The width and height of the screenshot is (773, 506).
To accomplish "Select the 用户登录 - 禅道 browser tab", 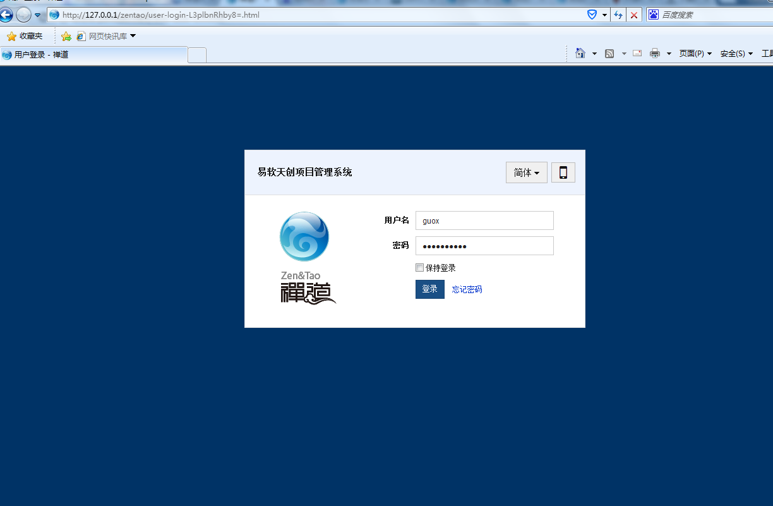I will pyautogui.click(x=93, y=55).
